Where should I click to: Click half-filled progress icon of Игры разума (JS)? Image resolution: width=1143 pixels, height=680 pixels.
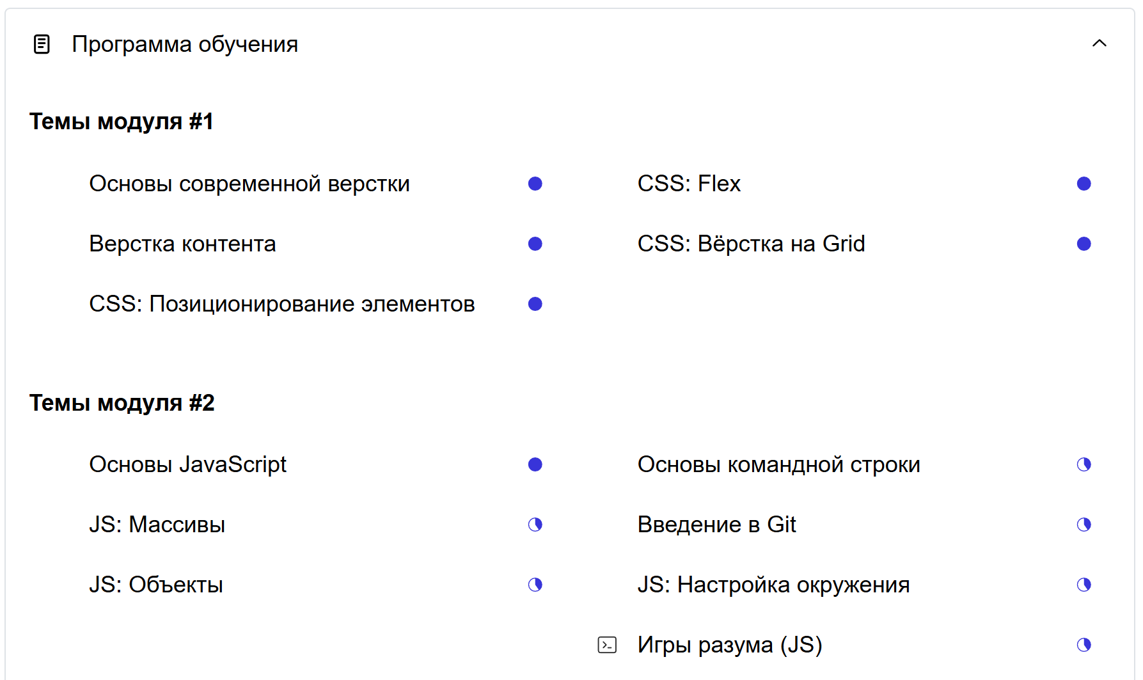(x=1084, y=645)
